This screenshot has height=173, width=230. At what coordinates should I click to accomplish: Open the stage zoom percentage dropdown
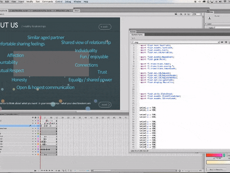tap(200, 14)
